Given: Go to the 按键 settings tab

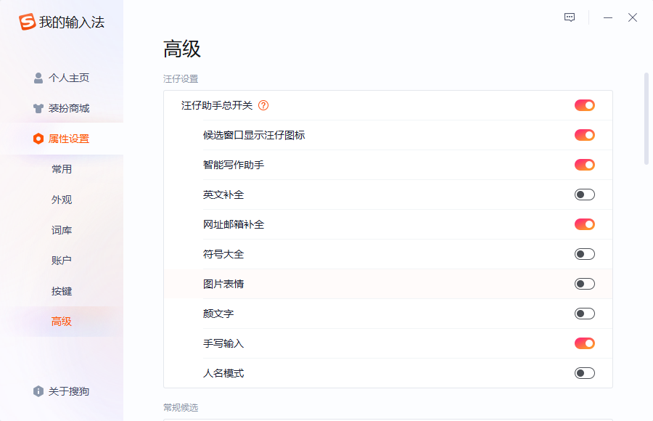Looking at the screenshot, I should [62, 291].
